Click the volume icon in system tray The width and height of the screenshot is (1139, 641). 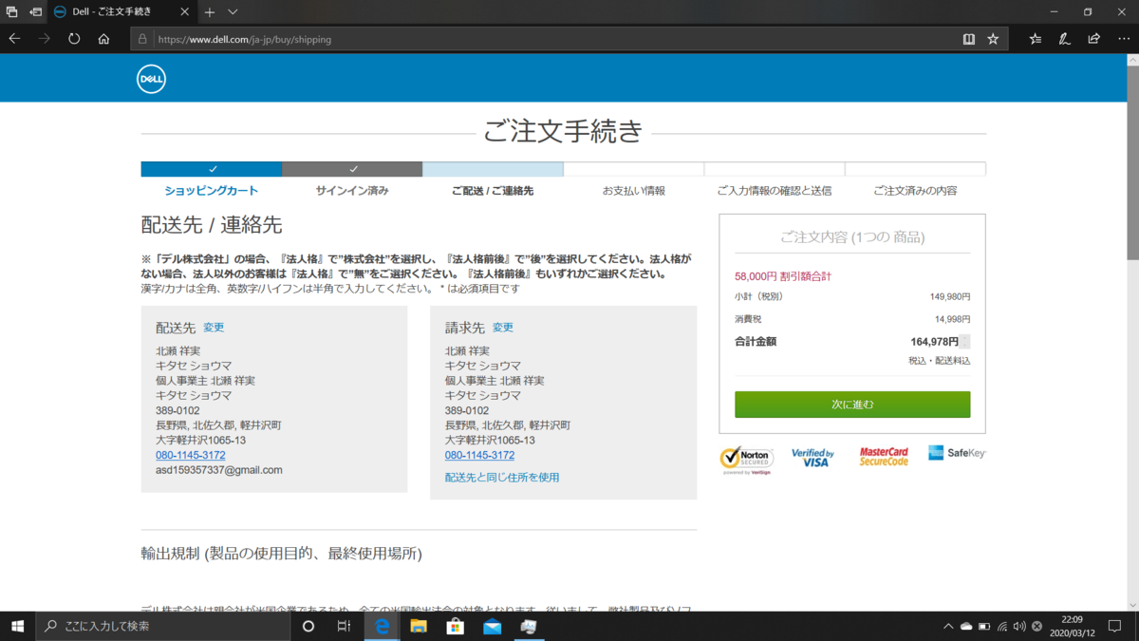(x=1019, y=626)
